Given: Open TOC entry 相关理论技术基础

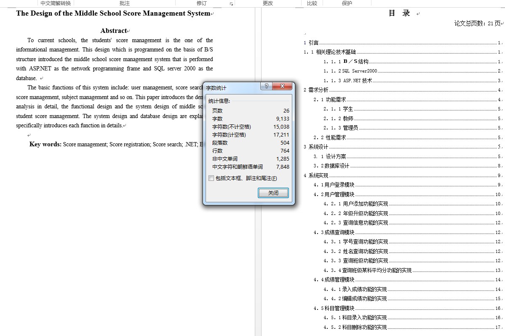Looking at the screenshot, I should 402,52.
